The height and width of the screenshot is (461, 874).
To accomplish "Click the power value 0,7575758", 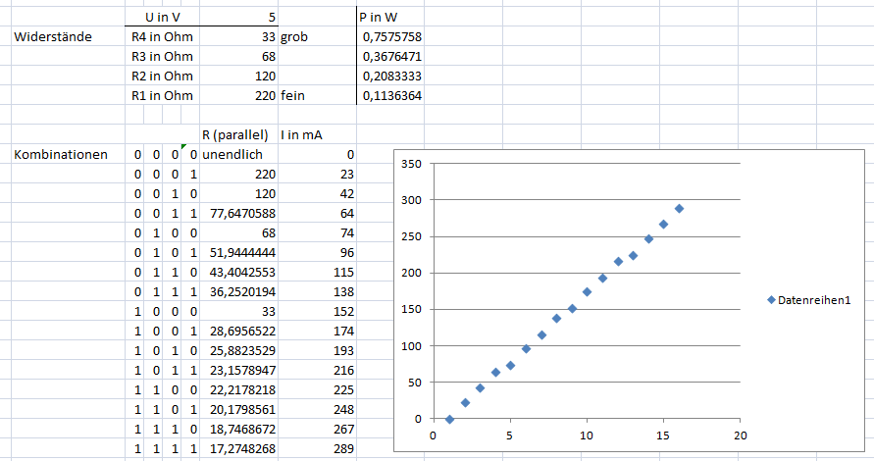I will (390, 37).
